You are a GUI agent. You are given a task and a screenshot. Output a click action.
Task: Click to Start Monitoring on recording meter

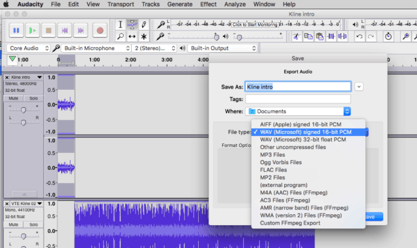pos(255,25)
